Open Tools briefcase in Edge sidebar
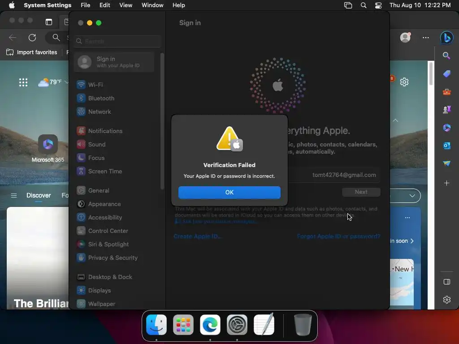459x344 pixels. (447, 92)
